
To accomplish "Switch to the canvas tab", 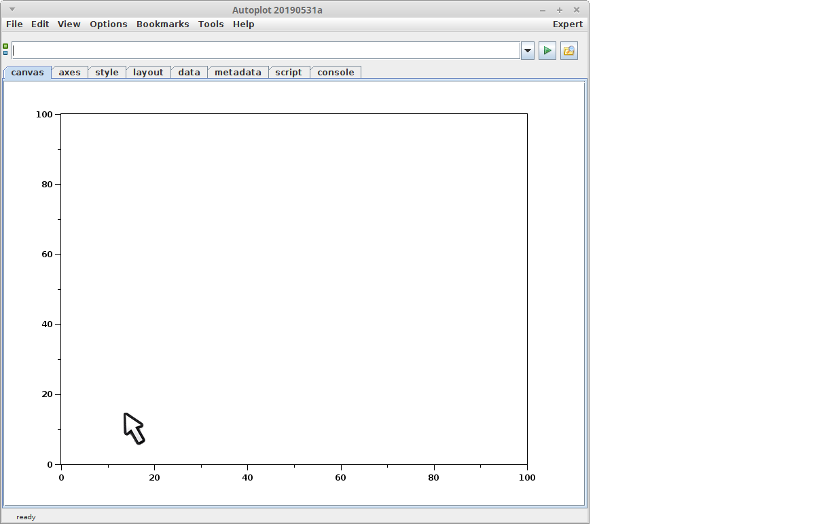I will click(x=27, y=73).
